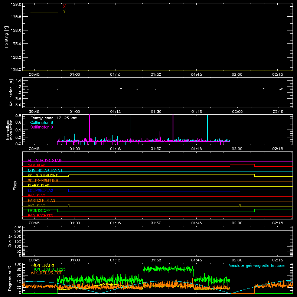
Task: Click the green FRONT_RATIO_1225 plateau near 01:35
Action: pos(168,269)
